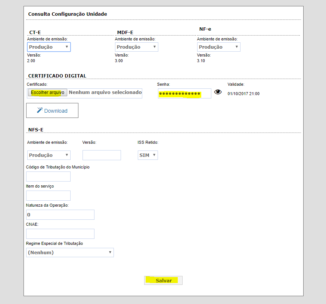Focus the Senha password field
This screenshot has height=304, width=326.
click(x=184, y=93)
